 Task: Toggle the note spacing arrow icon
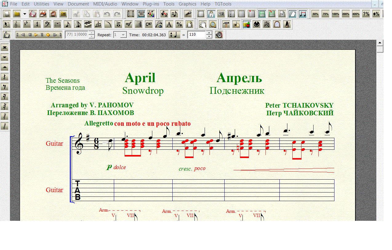[302, 14]
